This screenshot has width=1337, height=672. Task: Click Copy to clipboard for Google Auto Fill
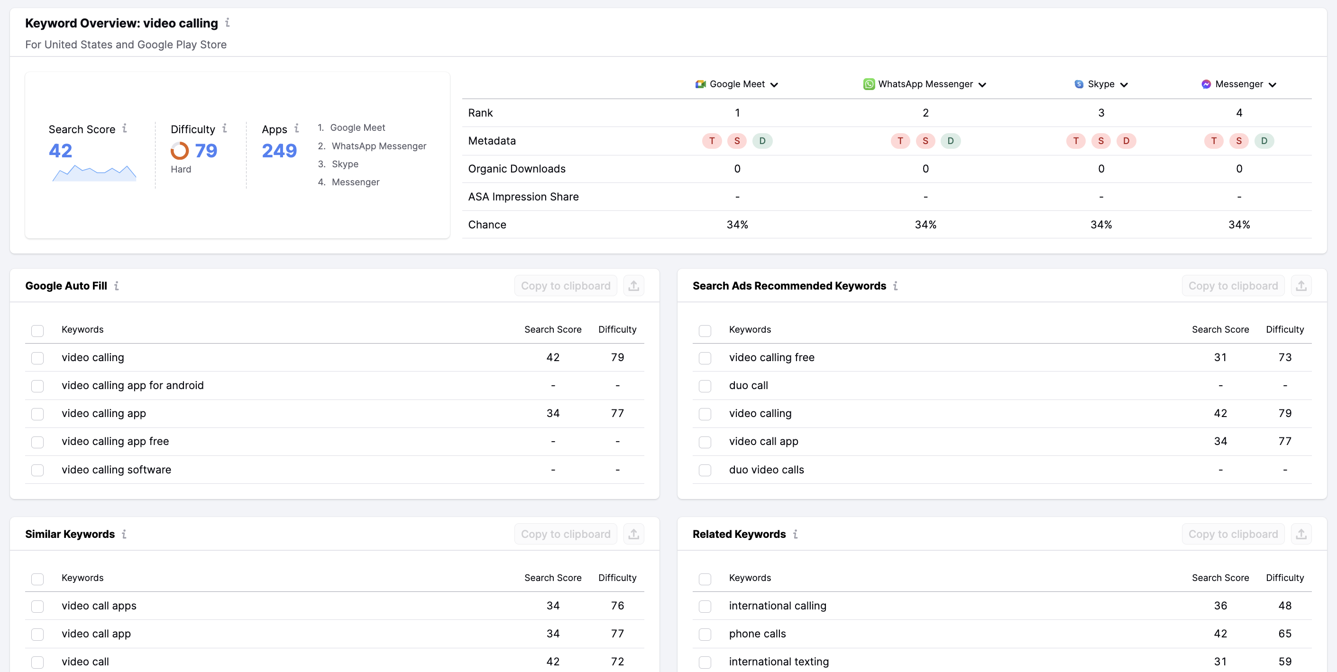click(x=566, y=285)
